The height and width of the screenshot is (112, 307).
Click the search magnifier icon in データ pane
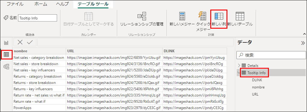point(241,55)
